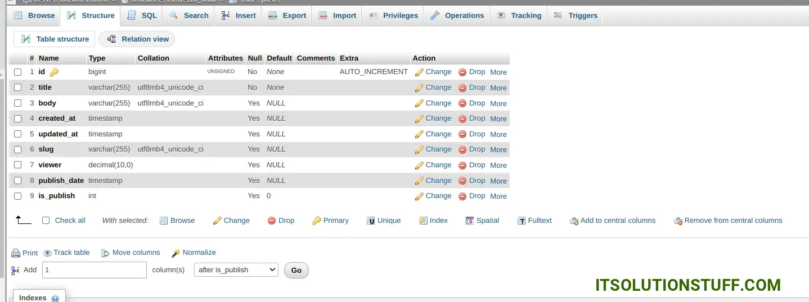Viewport: 809px width, 302px height.
Task: Click the Indexes help icon
Action: pos(55,299)
